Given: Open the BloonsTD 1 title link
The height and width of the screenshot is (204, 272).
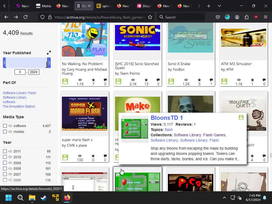Looking at the screenshot, I should point(167,118).
